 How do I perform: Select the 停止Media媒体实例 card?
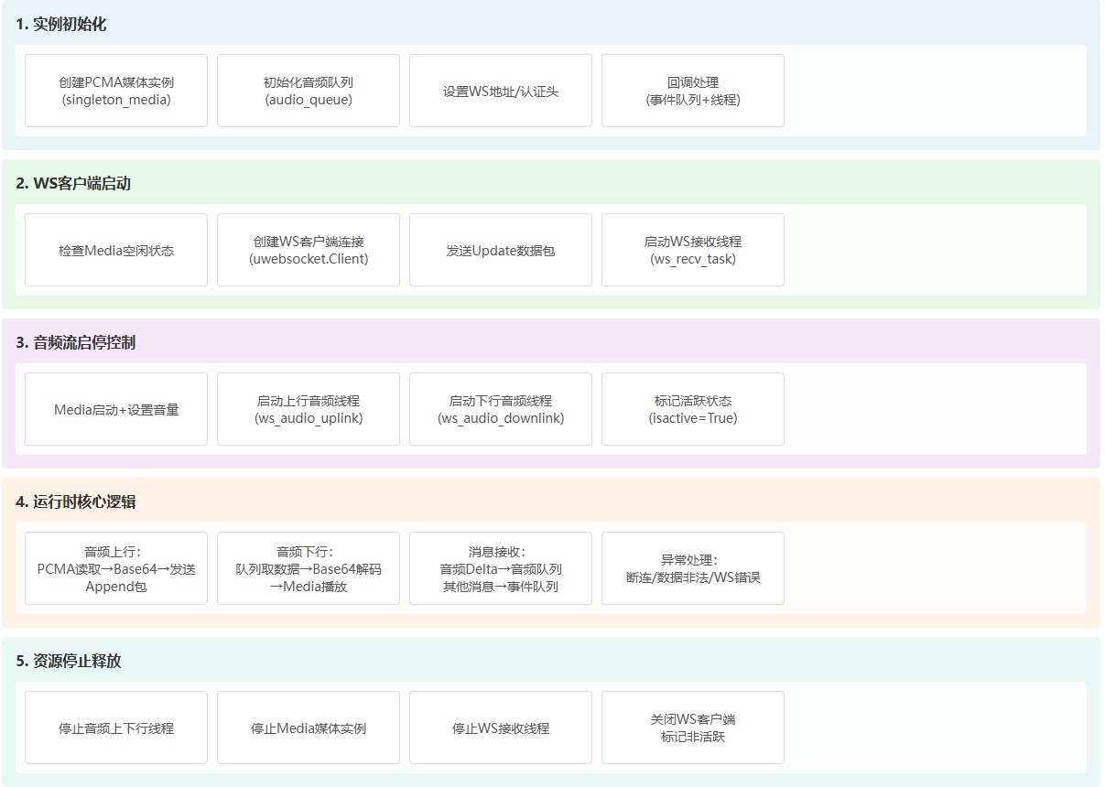pos(309,728)
